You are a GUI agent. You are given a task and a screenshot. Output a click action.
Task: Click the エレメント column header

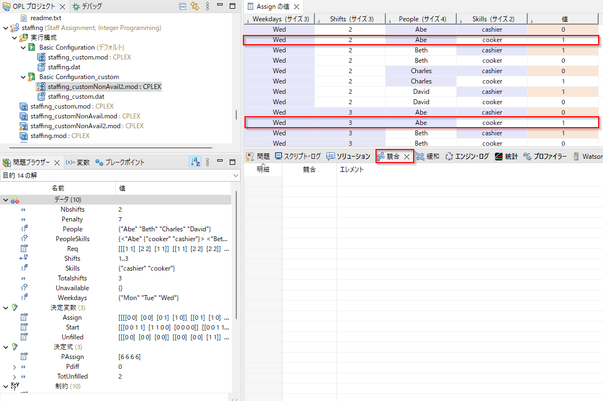pos(469,170)
